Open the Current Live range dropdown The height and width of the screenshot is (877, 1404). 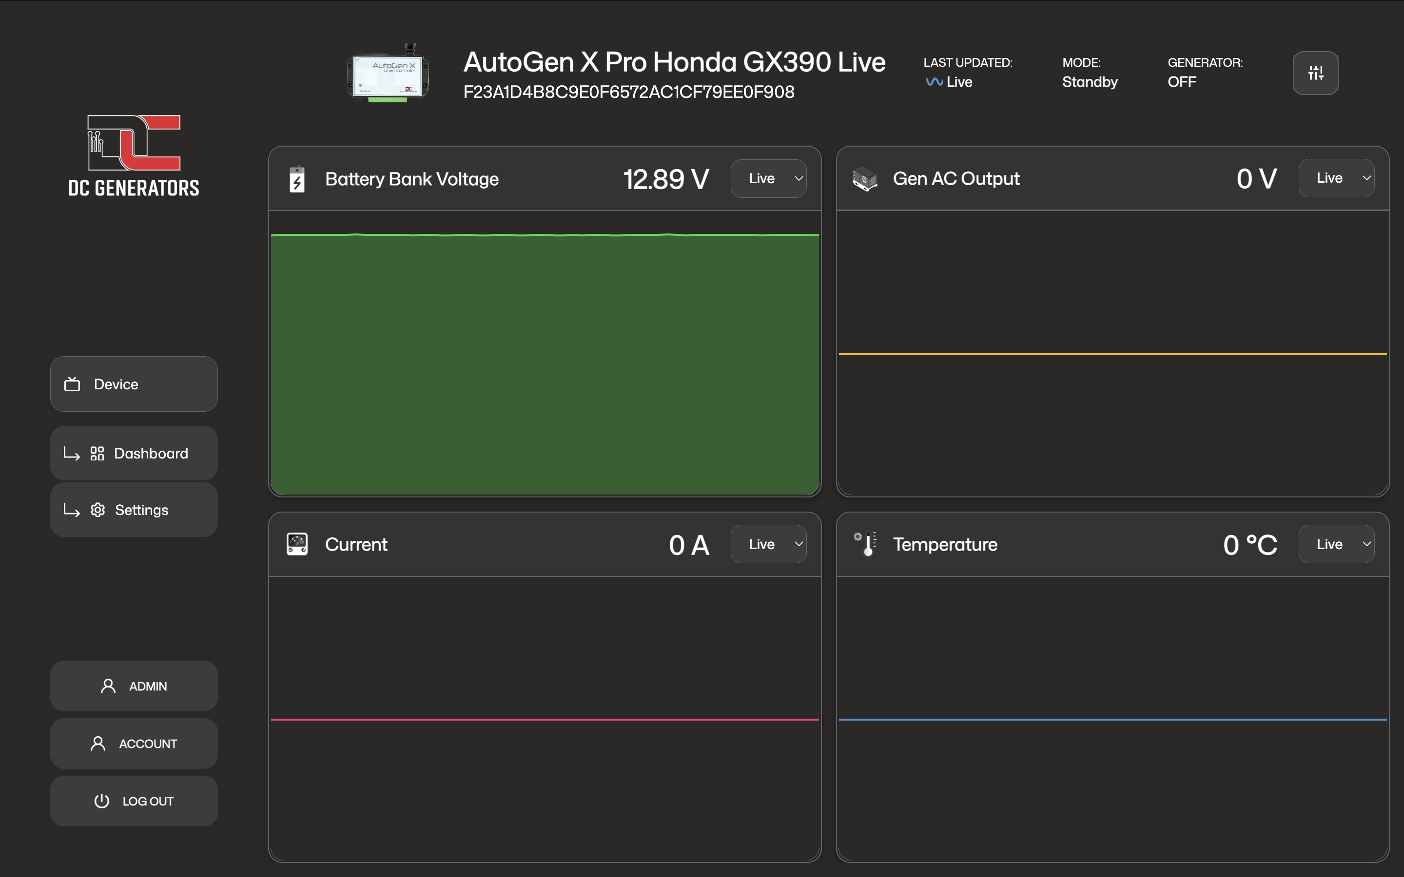click(768, 544)
